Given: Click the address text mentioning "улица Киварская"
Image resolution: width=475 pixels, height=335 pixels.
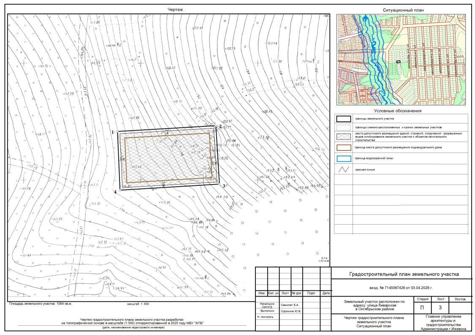Looking at the screenshot, I should pos(374,306).
